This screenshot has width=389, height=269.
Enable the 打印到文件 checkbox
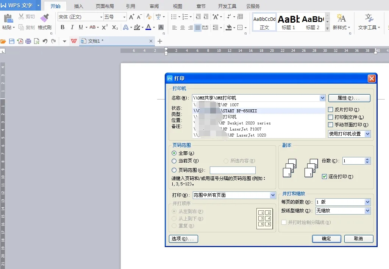pyautogui.click(x=330, y=117)
